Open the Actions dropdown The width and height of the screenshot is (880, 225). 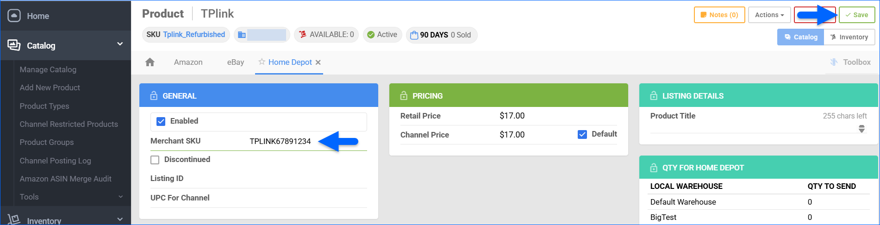[769, 15]
